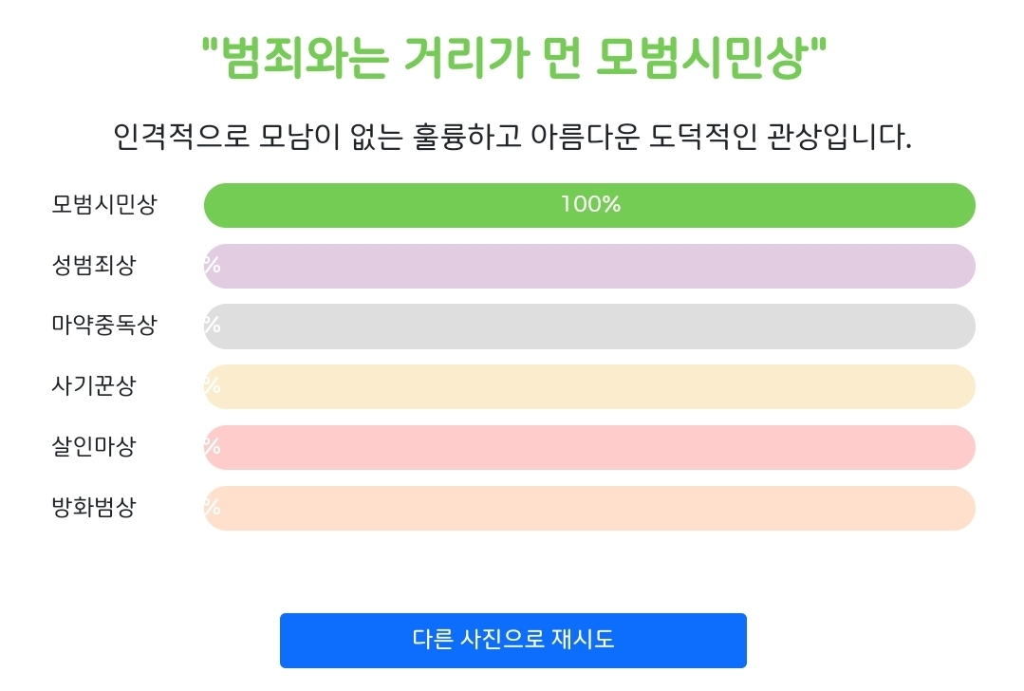Click the percent sign in 방화범상 bar
The height and width of the screenshot is (691, 1024).
pyautogui.click(x=213, y=508)
